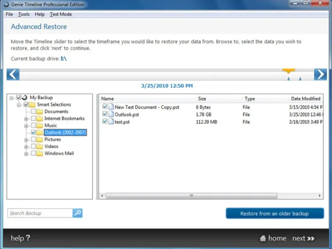Click the Music folder icon
The height and width of the screenshot is (249, 332).
[x=39, y=125]
